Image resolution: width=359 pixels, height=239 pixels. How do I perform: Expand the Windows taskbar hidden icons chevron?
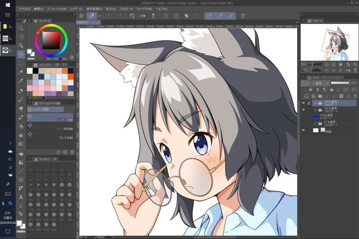point(11,143)
